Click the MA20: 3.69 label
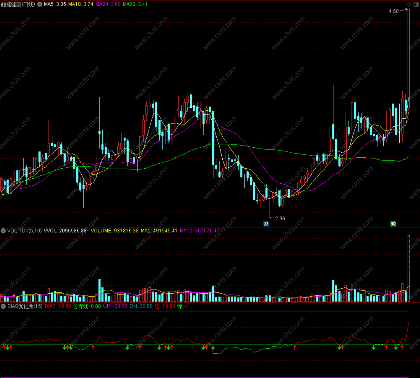420x378 pixels. (108, 4)
